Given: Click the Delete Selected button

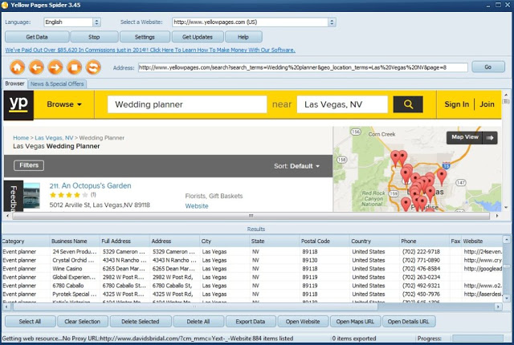Looking at the screenshot, I should (x=141, y=322).
